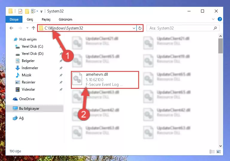The image size is (230, 161).
Task: Open the Customize Quick Access Toolbar dropdown
Action: pyautogui.click(x=42, y=11)
